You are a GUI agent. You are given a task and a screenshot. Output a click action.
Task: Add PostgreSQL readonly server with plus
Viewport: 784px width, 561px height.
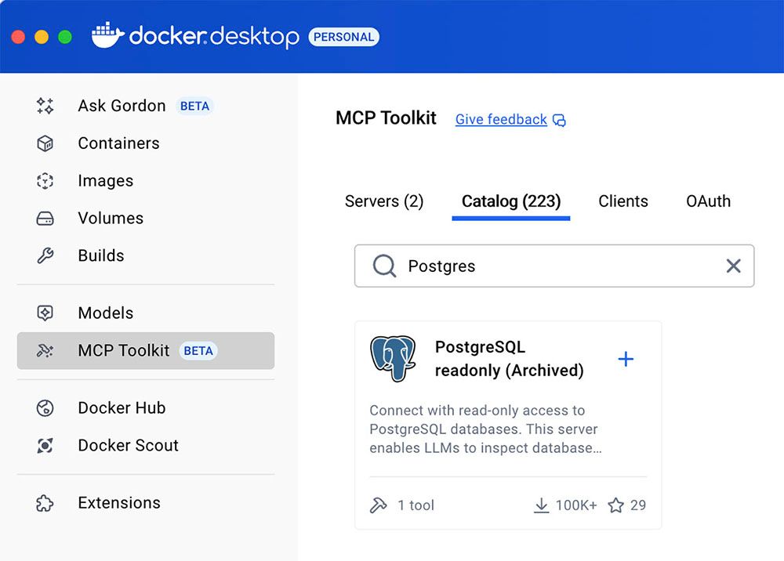(626, 359)
